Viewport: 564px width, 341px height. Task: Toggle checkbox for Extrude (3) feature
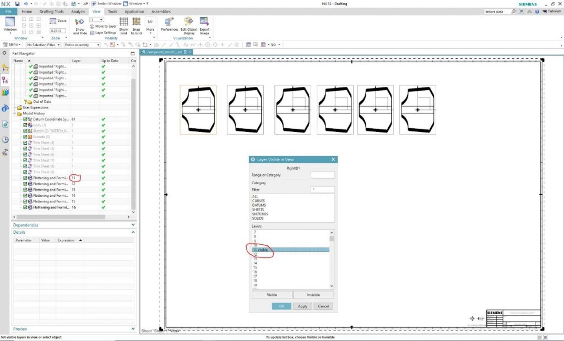[x=25, y=137]
